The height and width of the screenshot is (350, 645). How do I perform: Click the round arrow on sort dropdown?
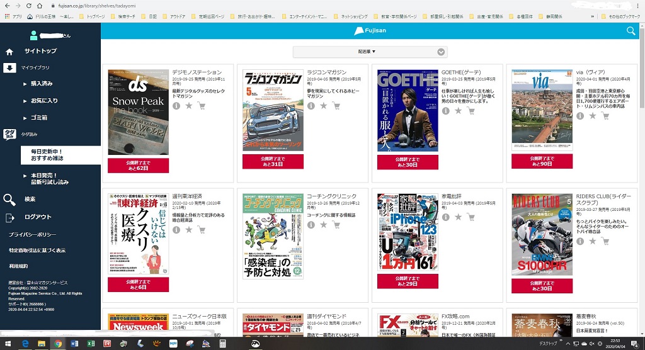[x=441, y=52]
